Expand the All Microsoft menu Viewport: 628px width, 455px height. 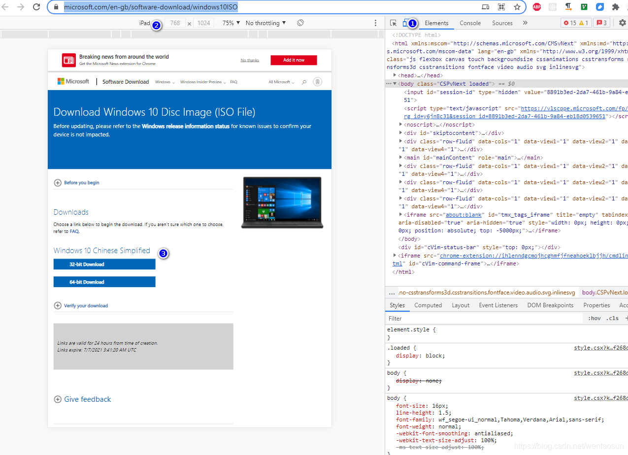click(281, 82)
